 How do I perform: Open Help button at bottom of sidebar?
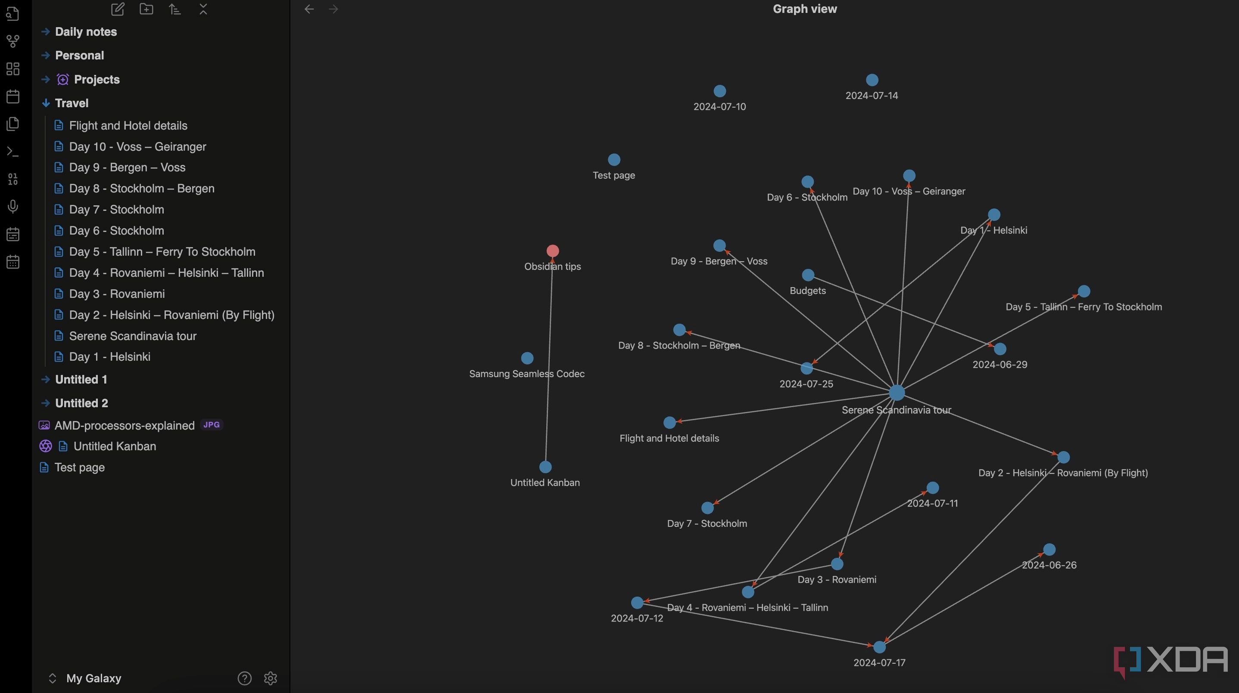point(244,678)
